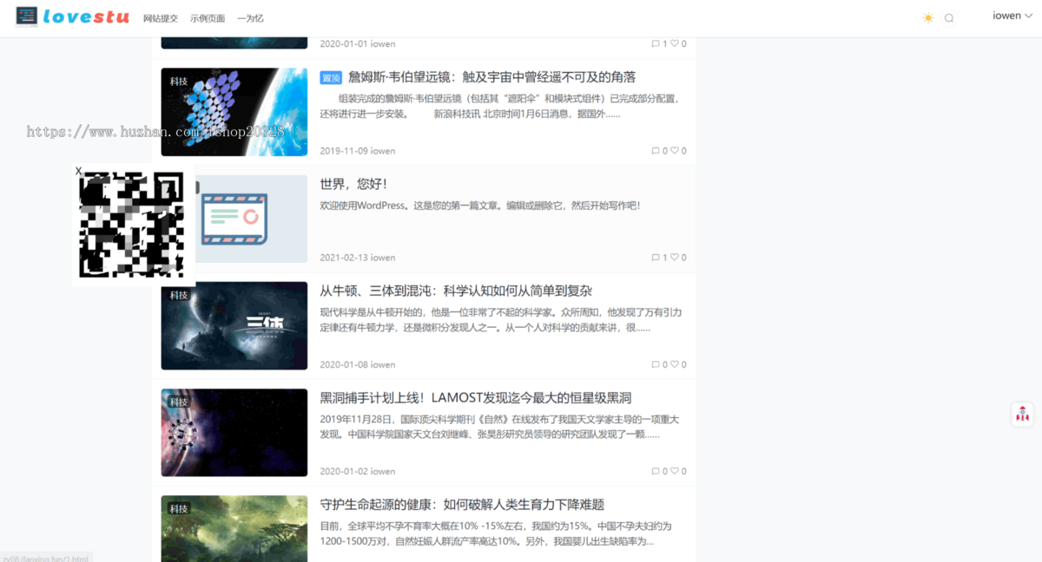This screenshot has height=562, width=1042.
Task: Click the rocket back-to-top icon
Action: tap(1022, 414)
